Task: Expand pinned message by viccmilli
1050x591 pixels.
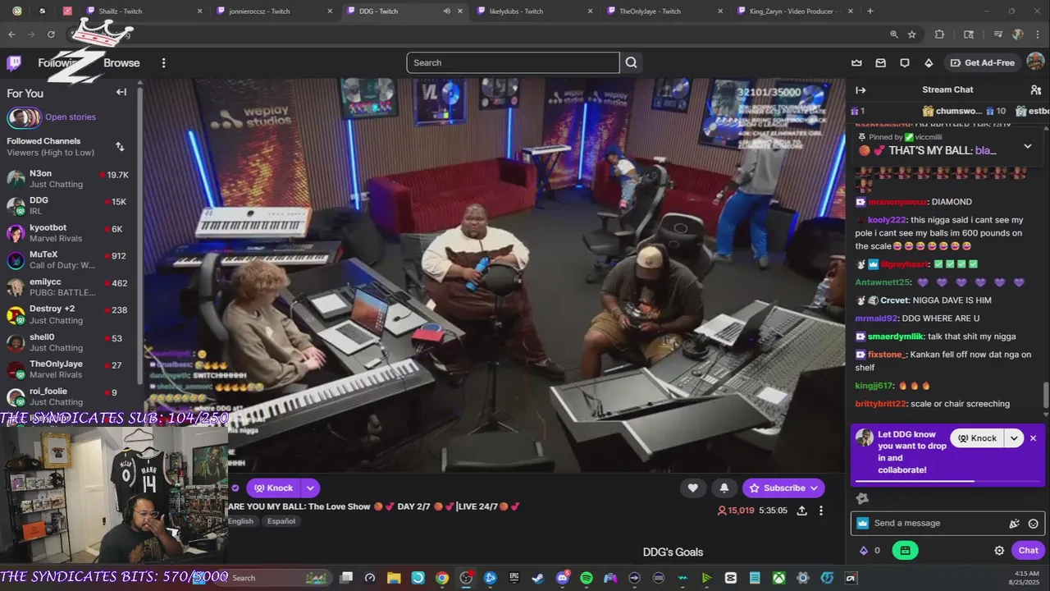Action: coord(1028,146)
